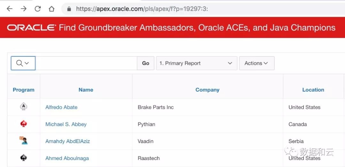Screen dimensions: 345x167
Task: Click Michael S. Abbey's red ACE icon
Action: point(23,124)
